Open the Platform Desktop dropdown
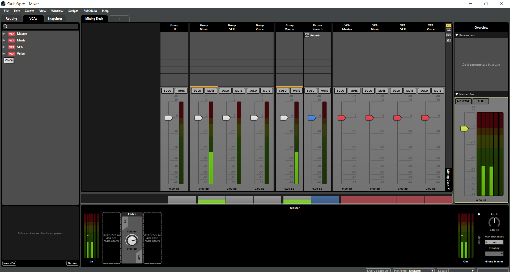Screen dimensions: 510x272 click(421, 270)
